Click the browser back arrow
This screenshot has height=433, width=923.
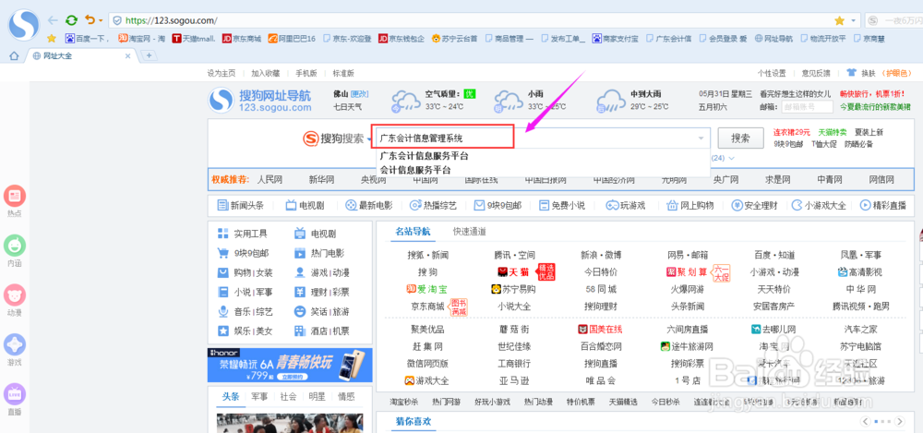pos(54,20)
